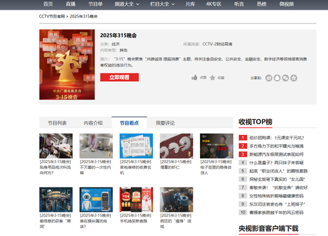Share to WeChat via its icon
Viewport: 328px width, 236px height.
pyautogui.click(x=285, y=78)
